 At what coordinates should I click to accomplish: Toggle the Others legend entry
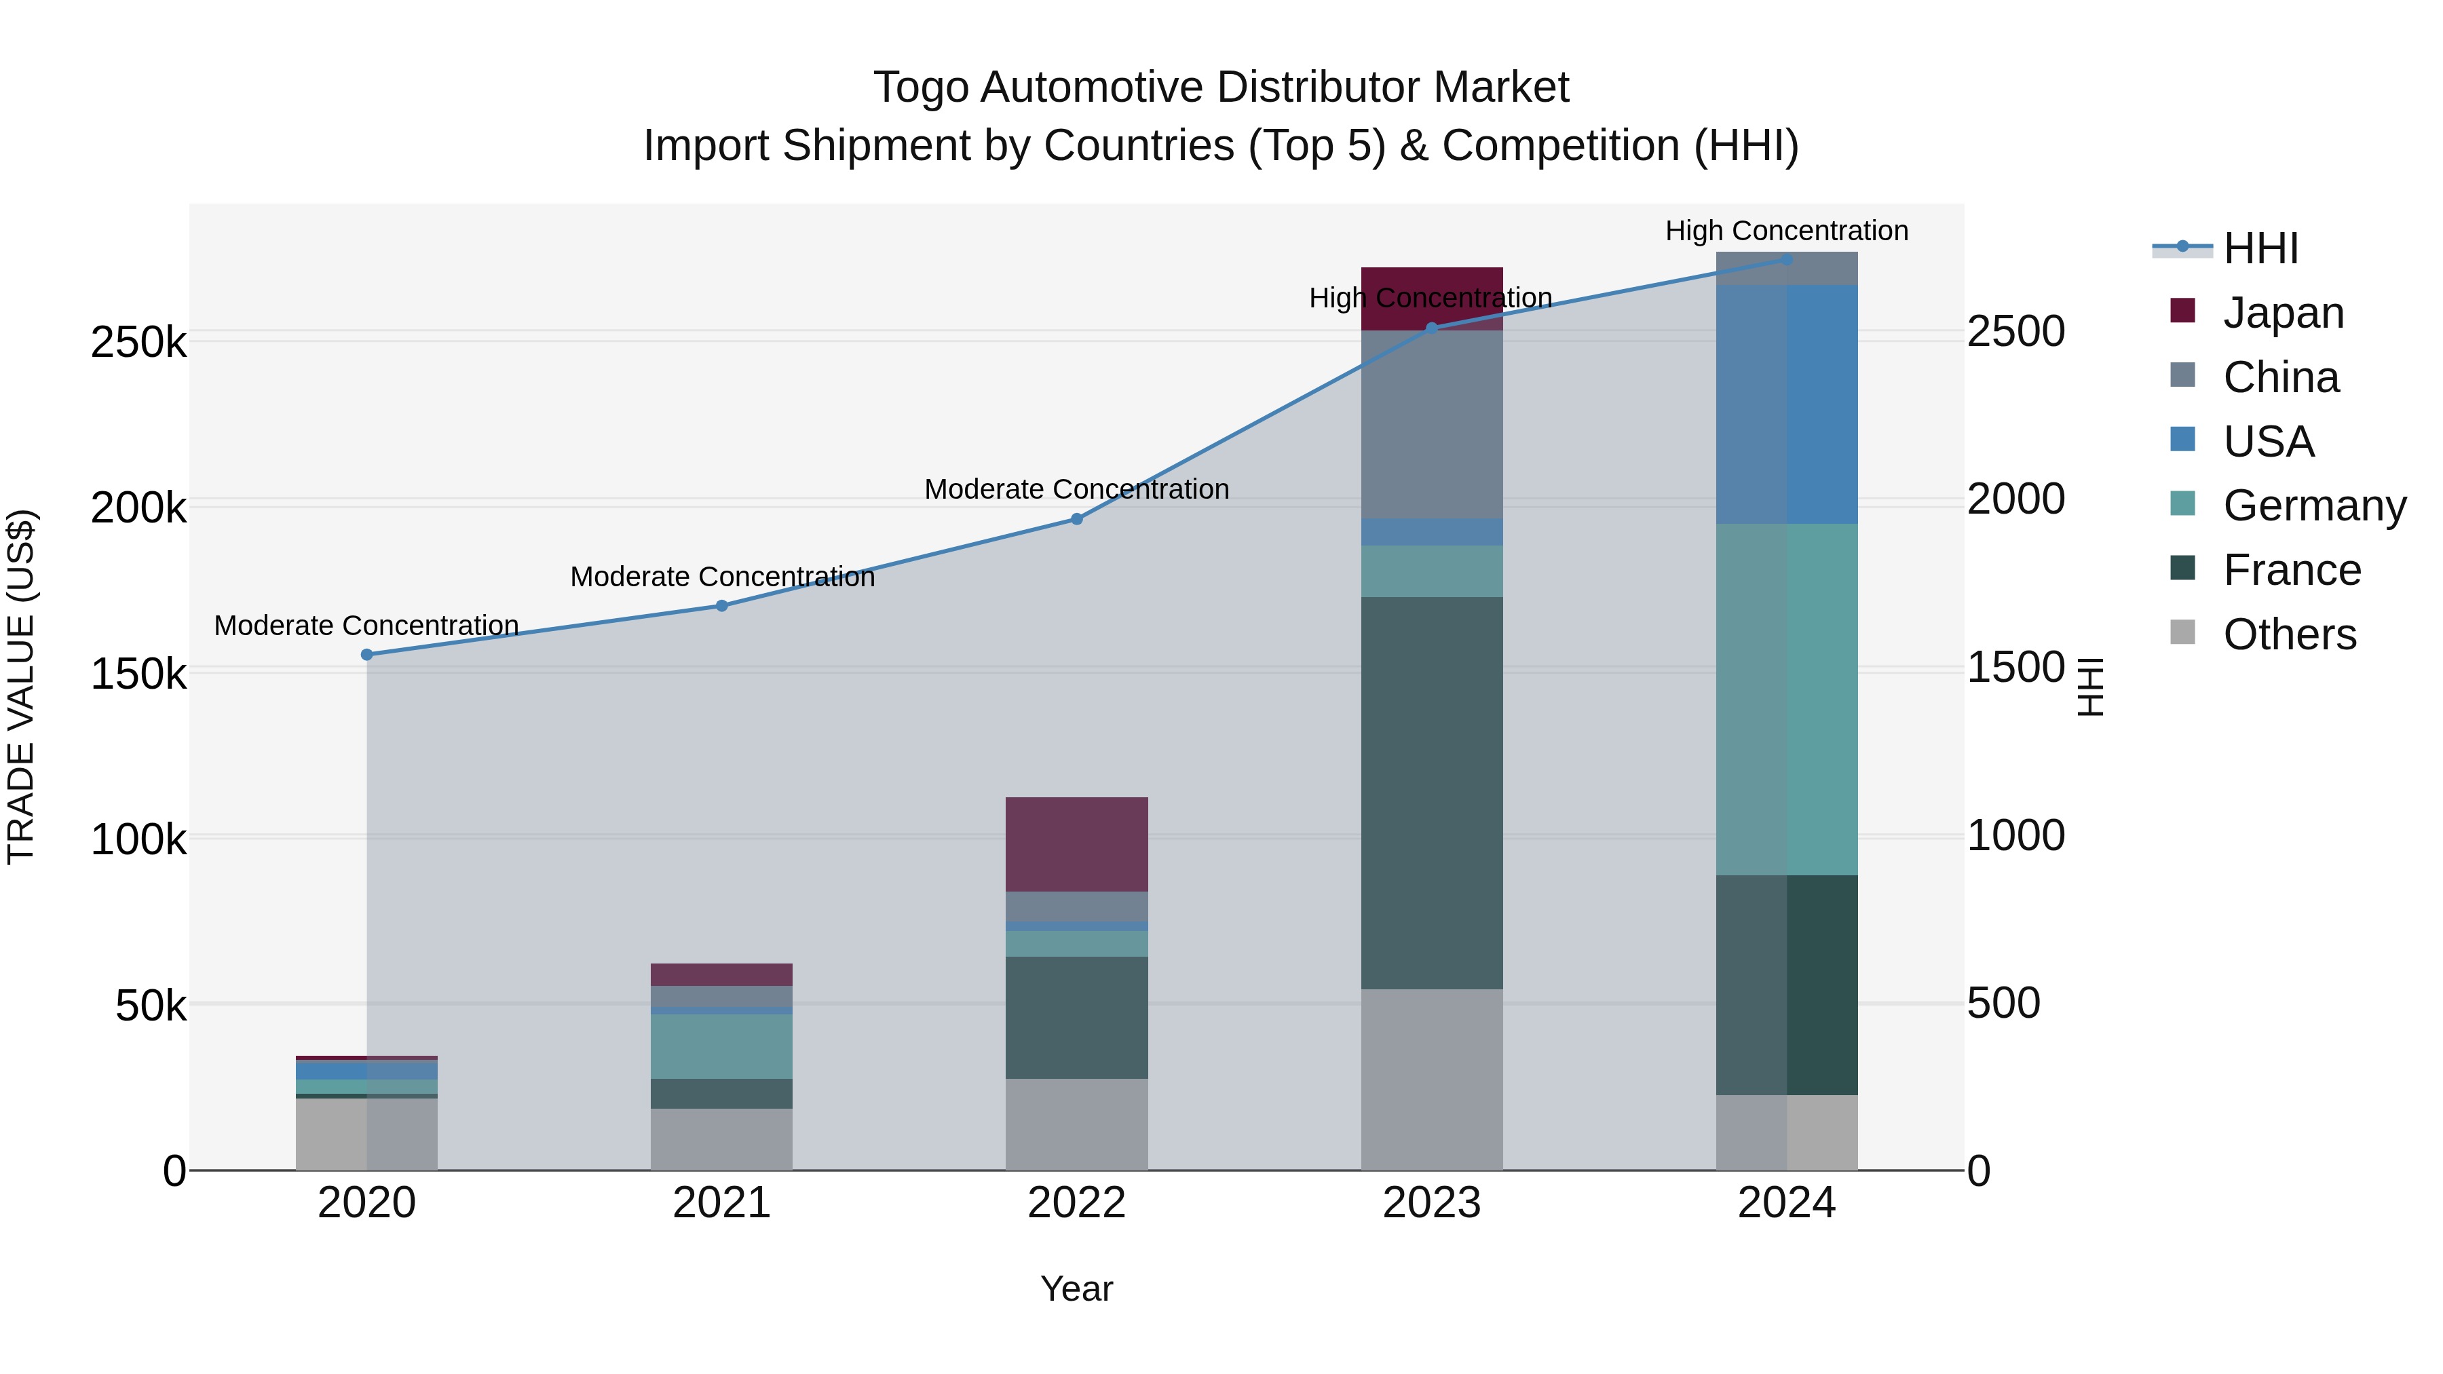[x=2262, y=634]
